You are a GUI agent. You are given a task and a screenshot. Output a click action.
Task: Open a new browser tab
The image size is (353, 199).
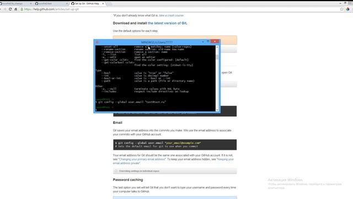pos(109,4)
